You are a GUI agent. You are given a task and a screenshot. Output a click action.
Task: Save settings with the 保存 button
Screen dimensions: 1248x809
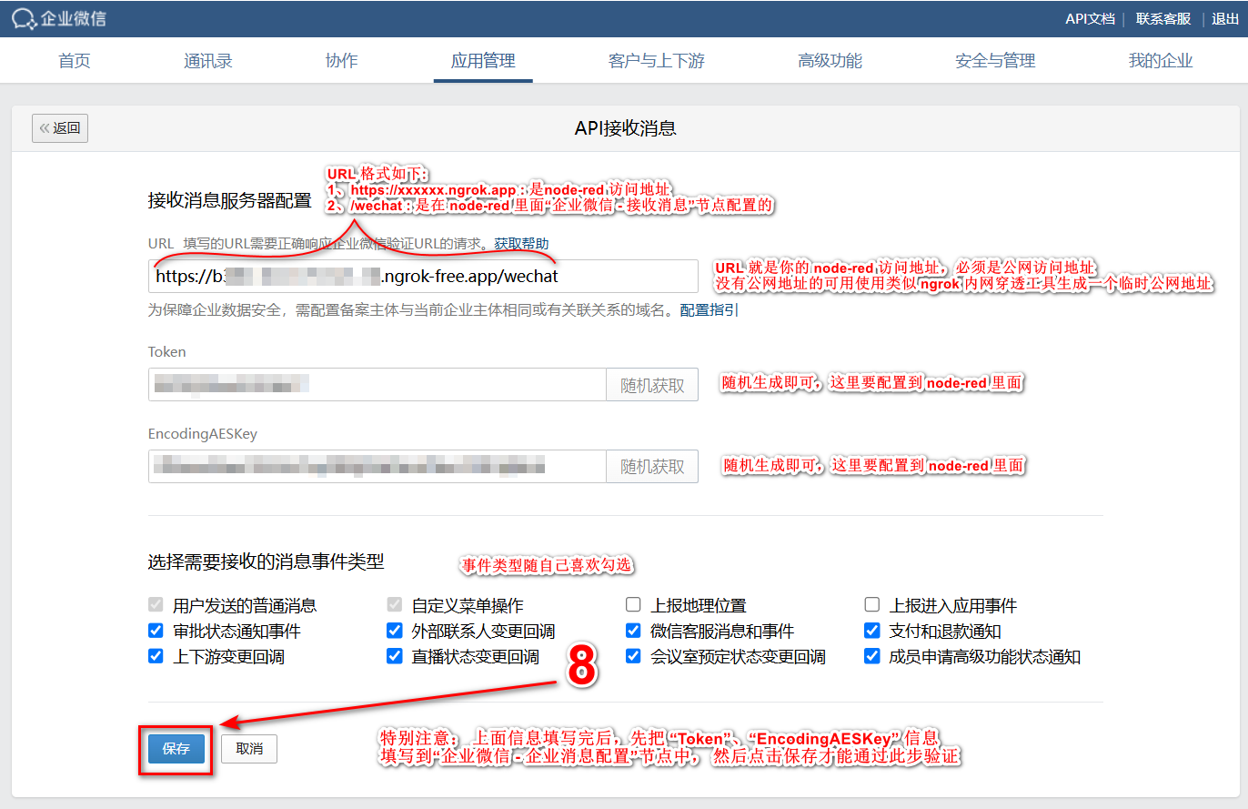click(176, 749)
